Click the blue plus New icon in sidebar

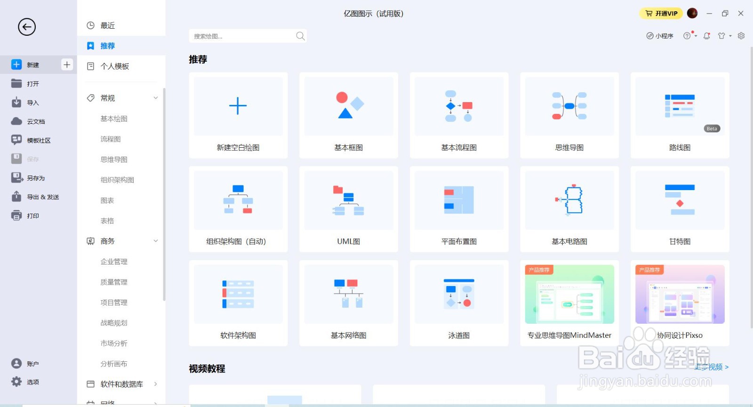16,64
